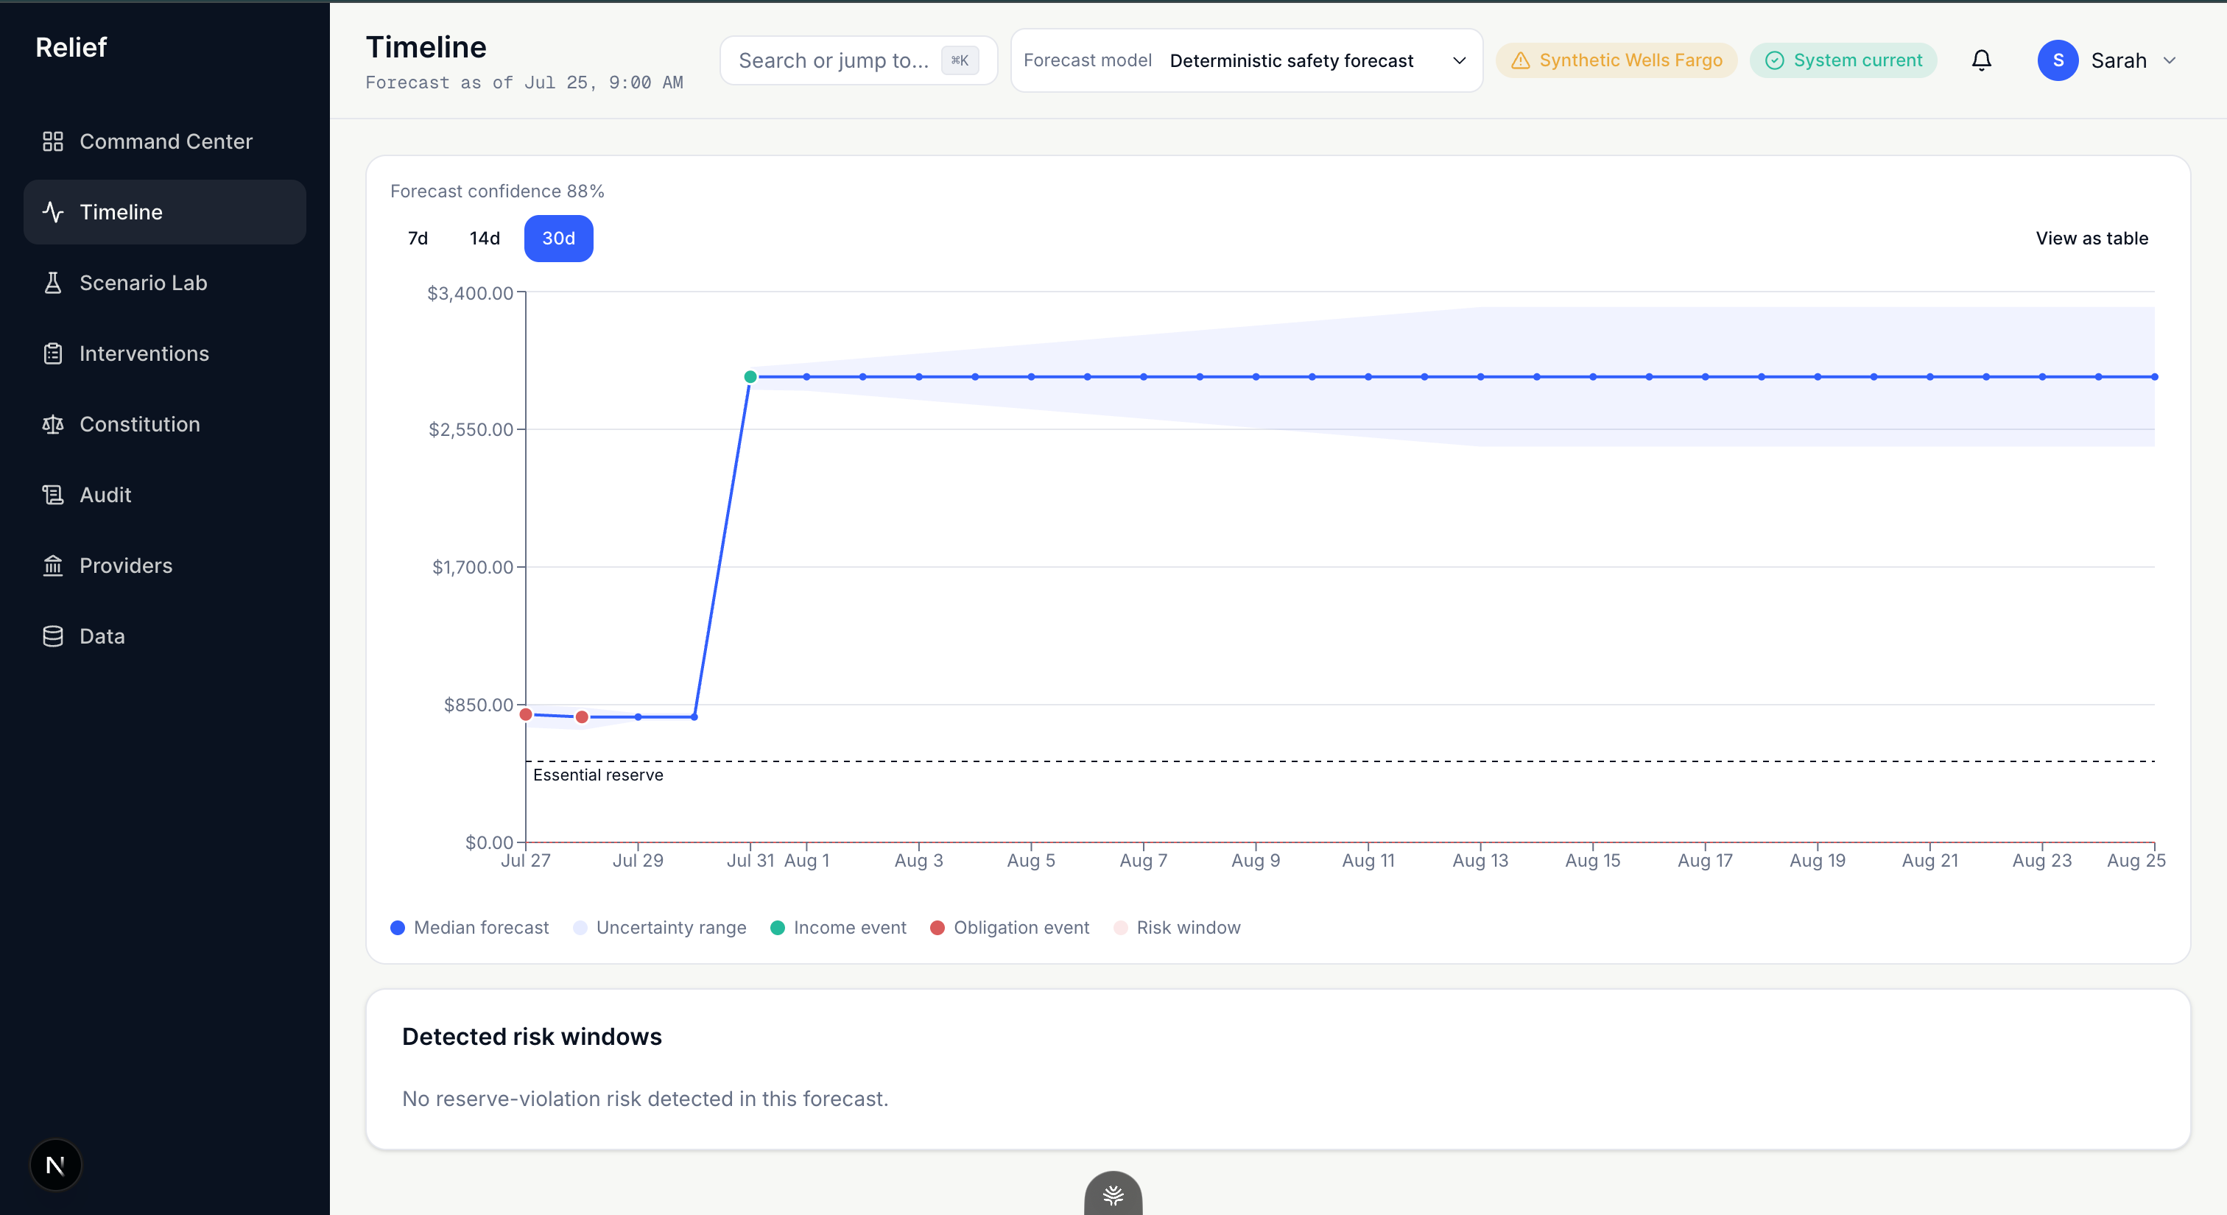This screenshot has height=1215, width=2227.
Task: Click the Audit scroll icon
Action: click(53, 495)
